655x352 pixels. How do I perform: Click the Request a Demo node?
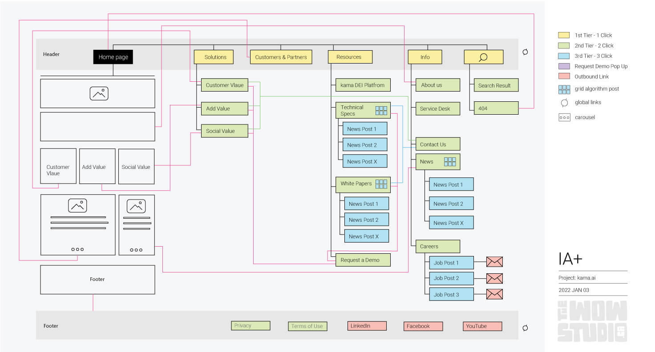363,260
